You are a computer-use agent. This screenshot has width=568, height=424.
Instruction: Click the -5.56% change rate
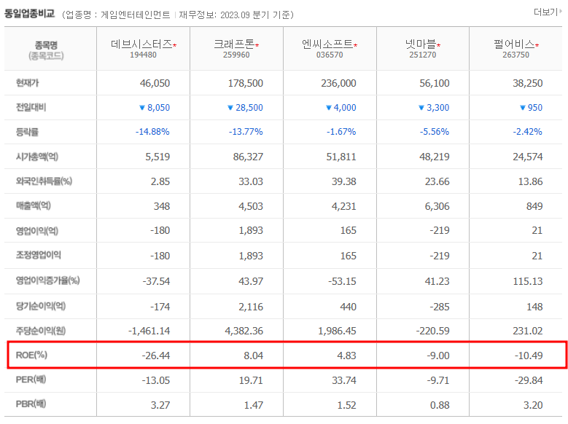click(435, 132)
